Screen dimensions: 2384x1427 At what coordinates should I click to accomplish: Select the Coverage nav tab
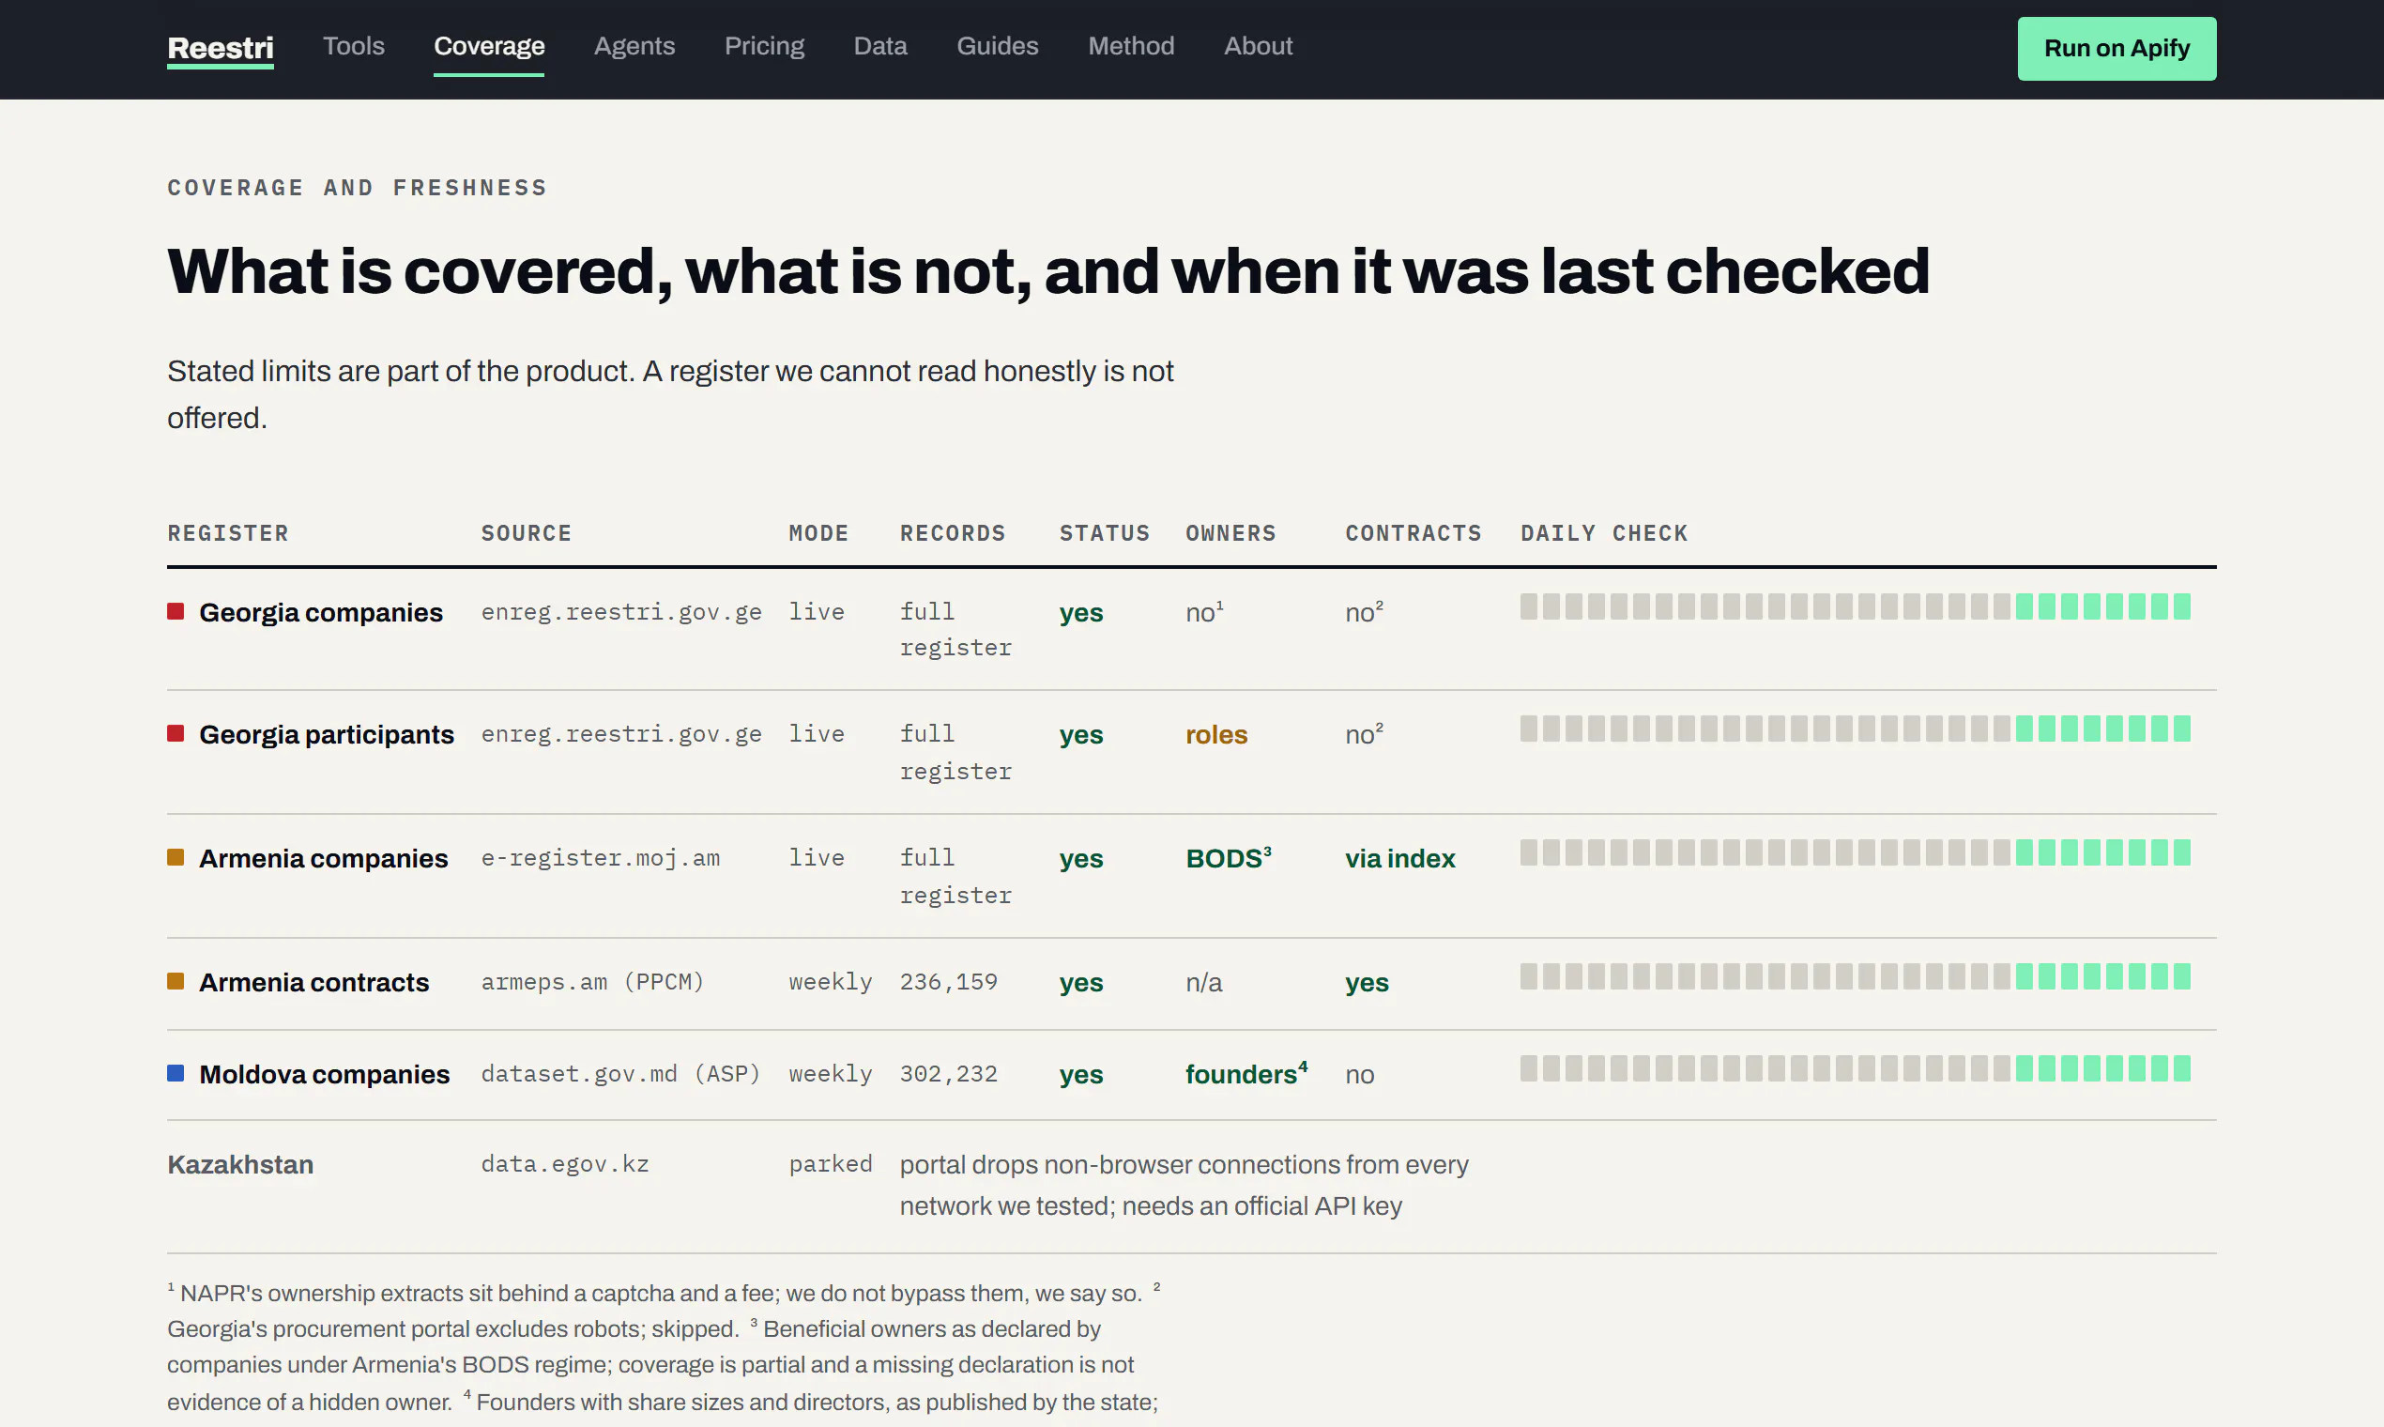(488, 46)
